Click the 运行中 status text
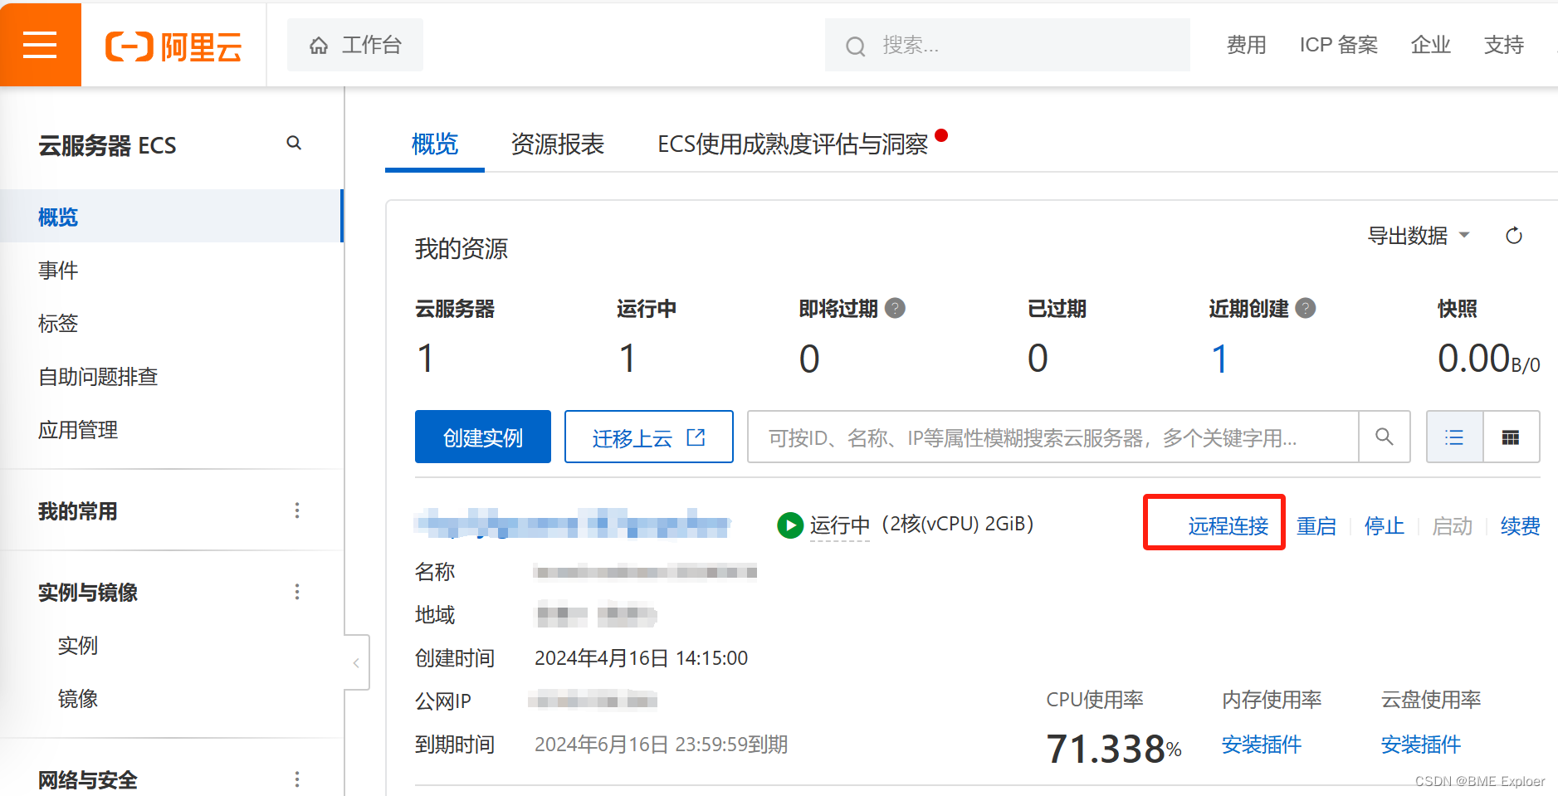 tap(840, 525)
